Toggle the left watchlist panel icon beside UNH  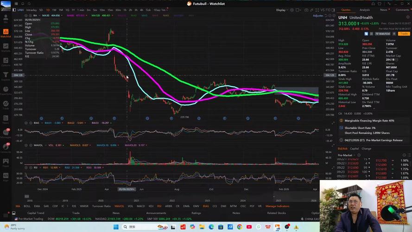[x=14, y=10]
